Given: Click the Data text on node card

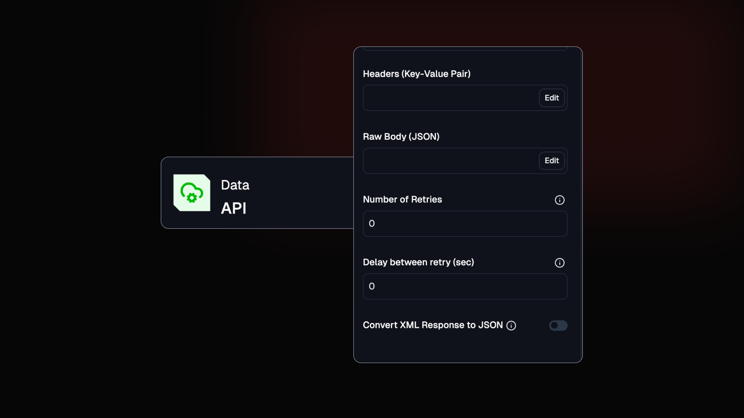Looking at the screenshot, I should 235,185.
